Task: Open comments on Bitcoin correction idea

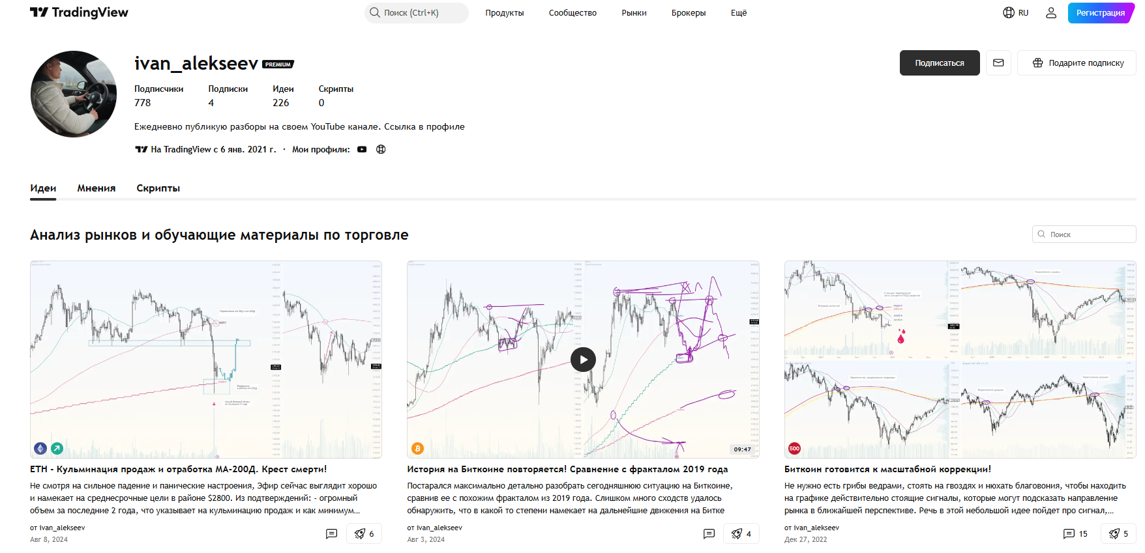Action: coord(1075,533)
